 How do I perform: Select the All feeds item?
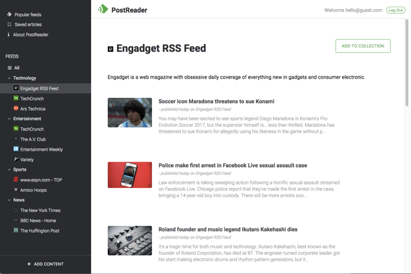click(16, 68)
